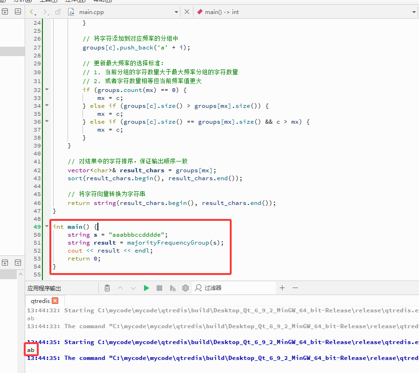Zoom in output text with plus

pos(282,288)
